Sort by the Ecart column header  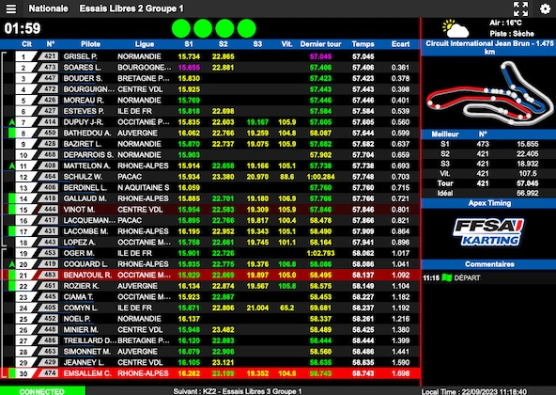click(x=400, y=44)
